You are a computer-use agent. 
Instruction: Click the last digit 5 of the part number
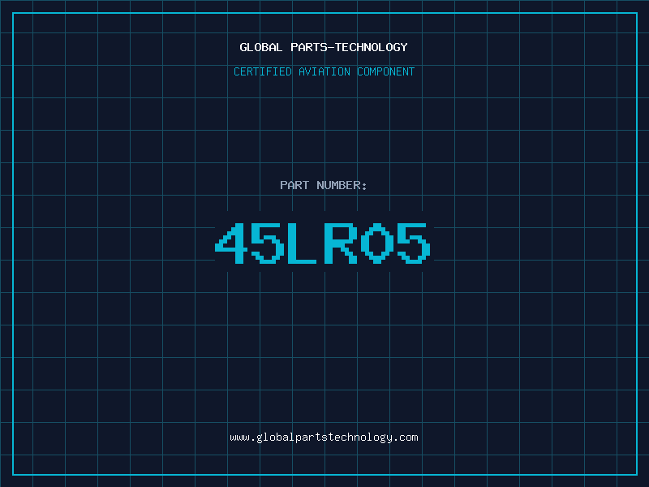pyautogui.click(x=413, y=243)
